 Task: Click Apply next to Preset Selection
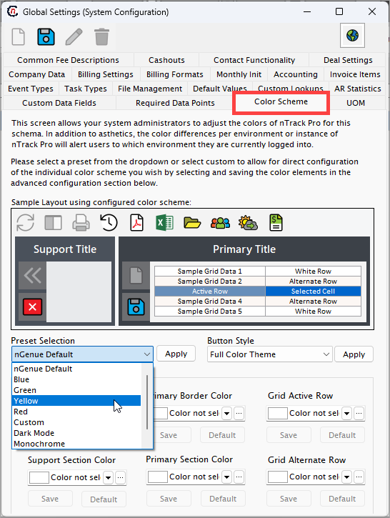tap(176, 354)
